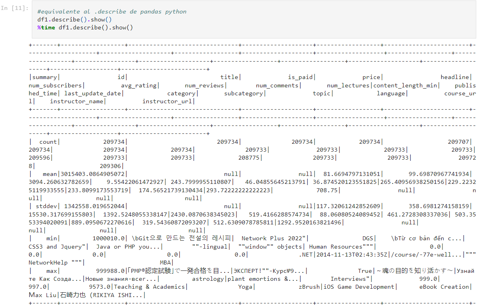Click the 'instructor_name' column header
The height and width of the screenshot is (305, 485).
point(77,101)
